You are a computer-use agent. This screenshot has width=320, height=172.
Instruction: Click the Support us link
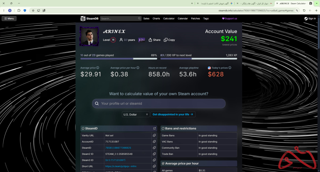(x=230, y=18)
